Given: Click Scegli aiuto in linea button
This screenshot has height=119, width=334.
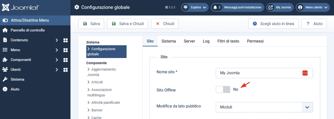Looking at the screenshot, I should tap(273, 24).
